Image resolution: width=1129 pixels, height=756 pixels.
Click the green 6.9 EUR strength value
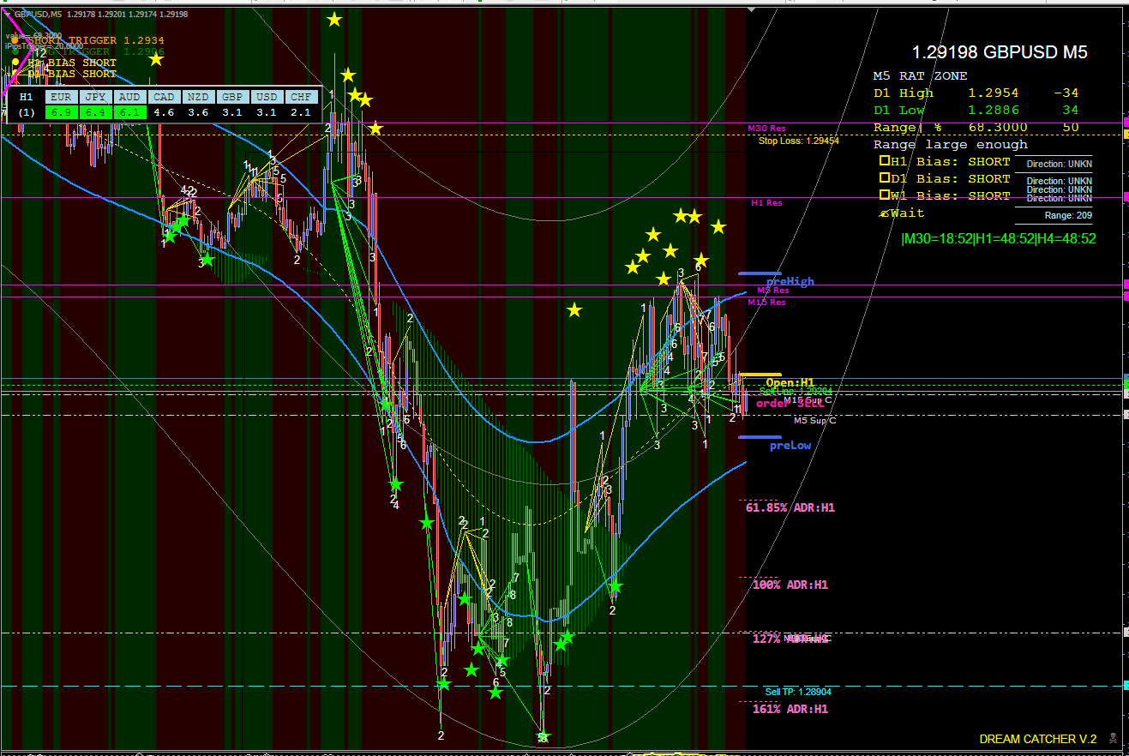coord(60,112)
